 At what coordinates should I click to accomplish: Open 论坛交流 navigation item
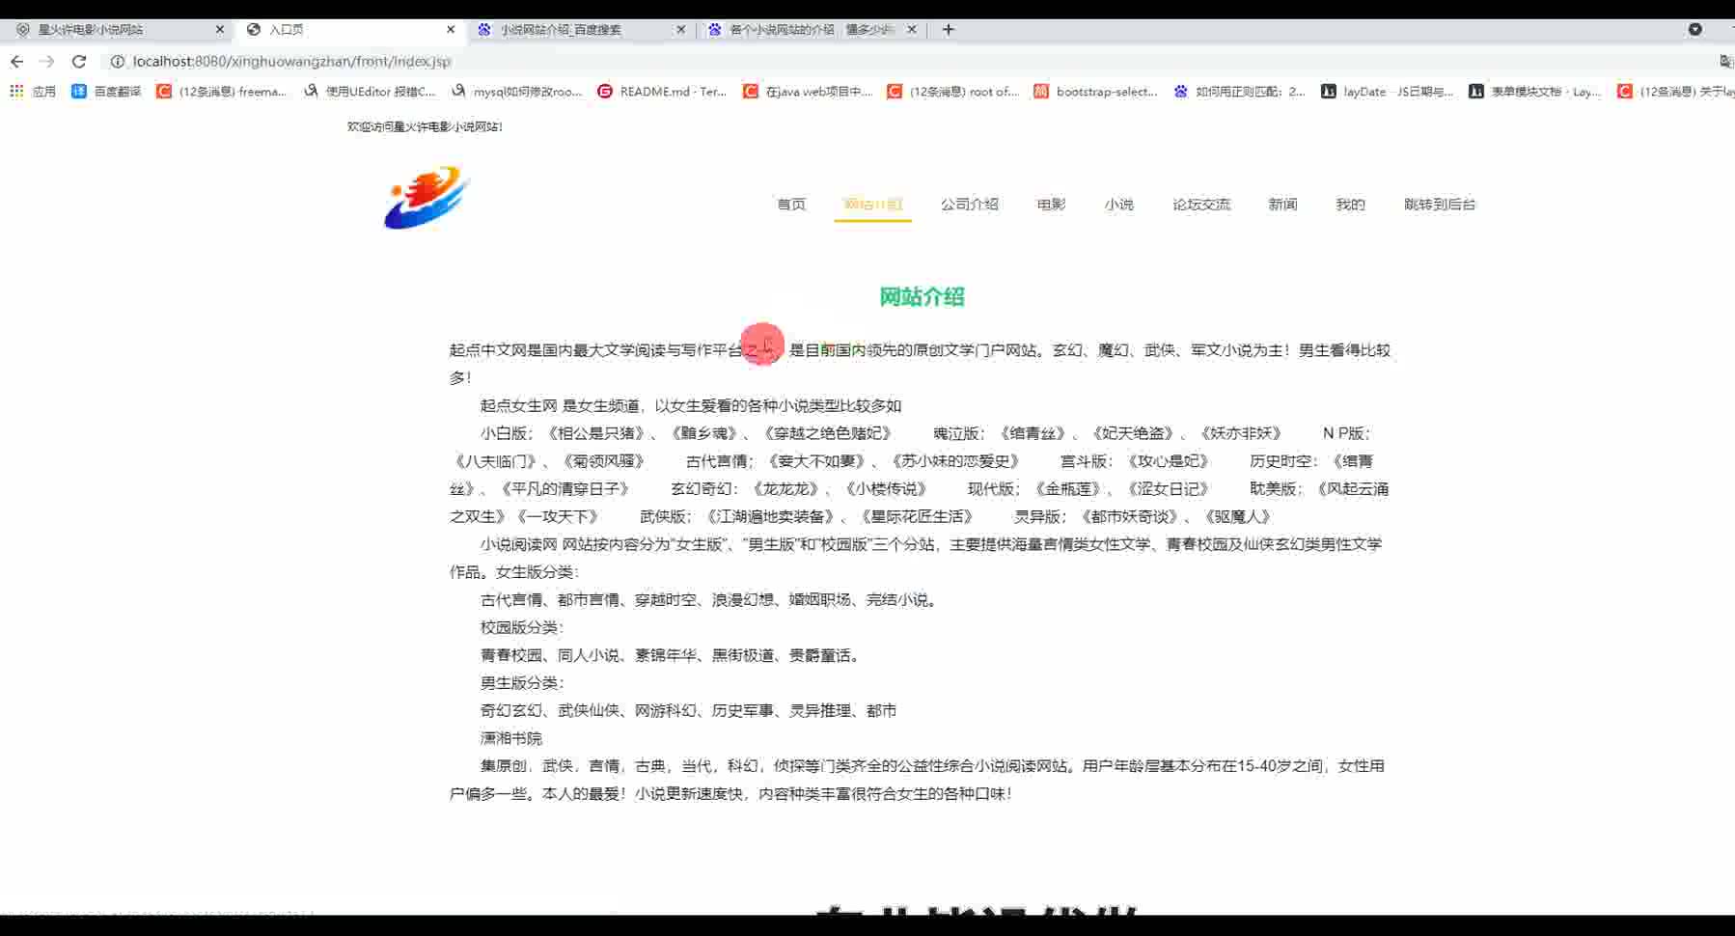pos(1201,204)
